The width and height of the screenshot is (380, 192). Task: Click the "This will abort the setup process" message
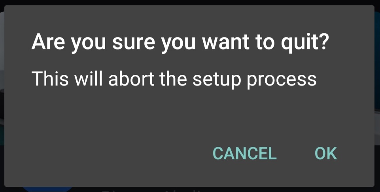pos(174,79)
